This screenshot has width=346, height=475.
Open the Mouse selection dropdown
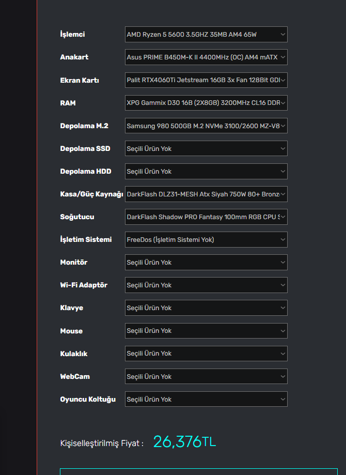click(x=206, y=331)
